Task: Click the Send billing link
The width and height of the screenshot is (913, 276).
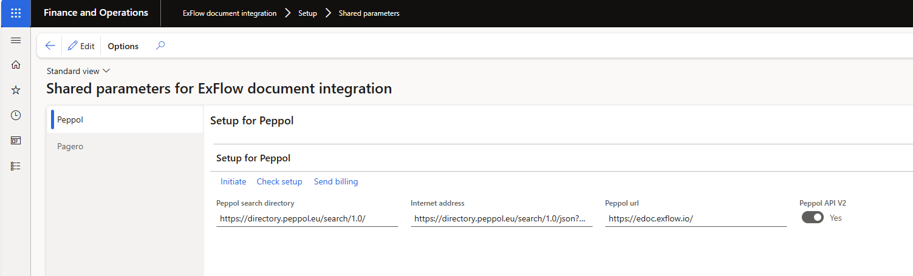Action: (x=336, y=181)
